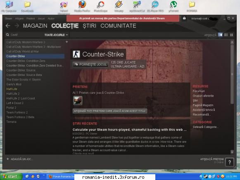Open the Prieteni menu
The image size is (240, 180).
[x=31, y=19]
